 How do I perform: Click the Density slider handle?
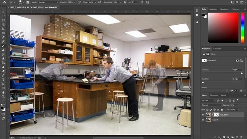click(x=242, y=73)
